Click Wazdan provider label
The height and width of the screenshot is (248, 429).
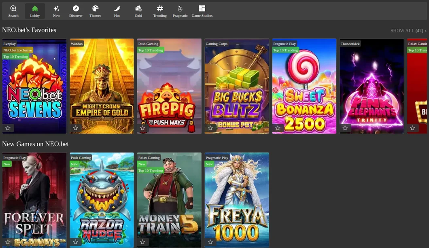click(x=76, y=44)
